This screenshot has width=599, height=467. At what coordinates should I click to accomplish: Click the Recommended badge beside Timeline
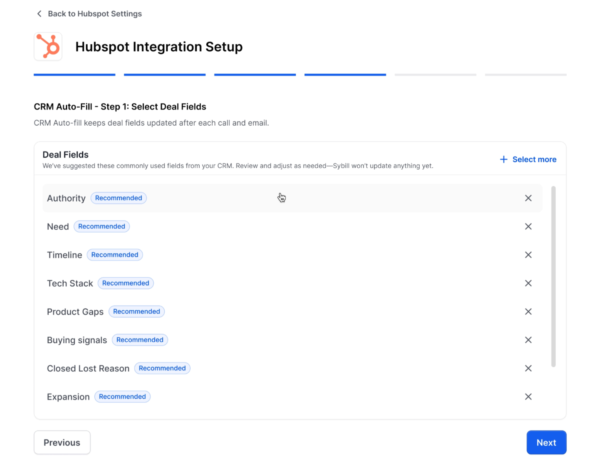click(x=115, y=255)
